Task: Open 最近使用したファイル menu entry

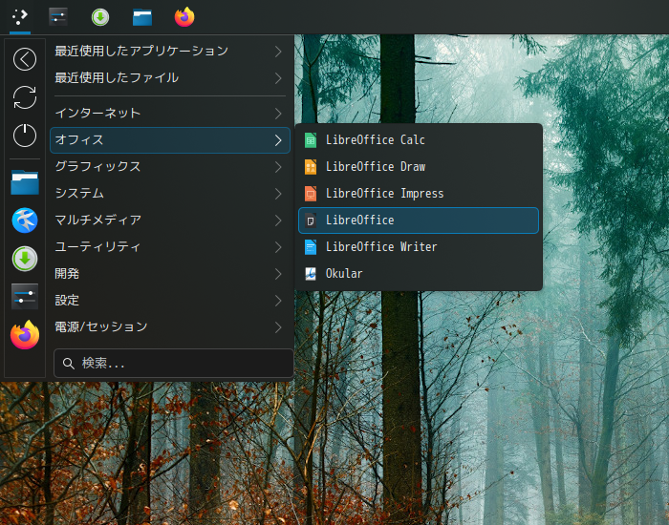Action: click(170, 78)
